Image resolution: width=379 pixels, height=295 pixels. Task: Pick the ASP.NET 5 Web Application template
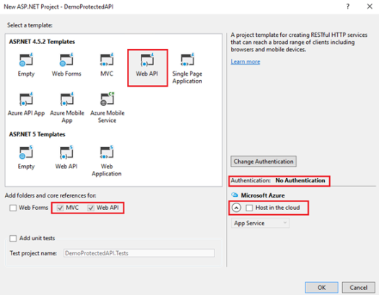[x=107, y=161]
